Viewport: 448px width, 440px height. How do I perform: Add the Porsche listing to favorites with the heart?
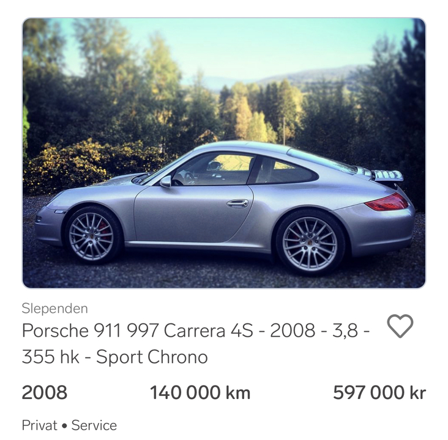pyautogui.click(x=400, y=326)
